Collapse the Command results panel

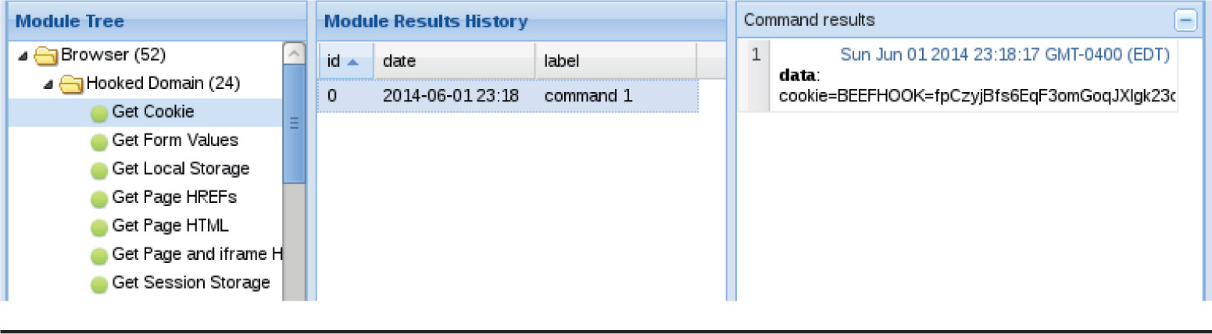click(x=1186, y=20)
